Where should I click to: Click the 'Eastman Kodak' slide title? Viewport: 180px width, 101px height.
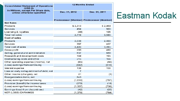coord(146,15)
